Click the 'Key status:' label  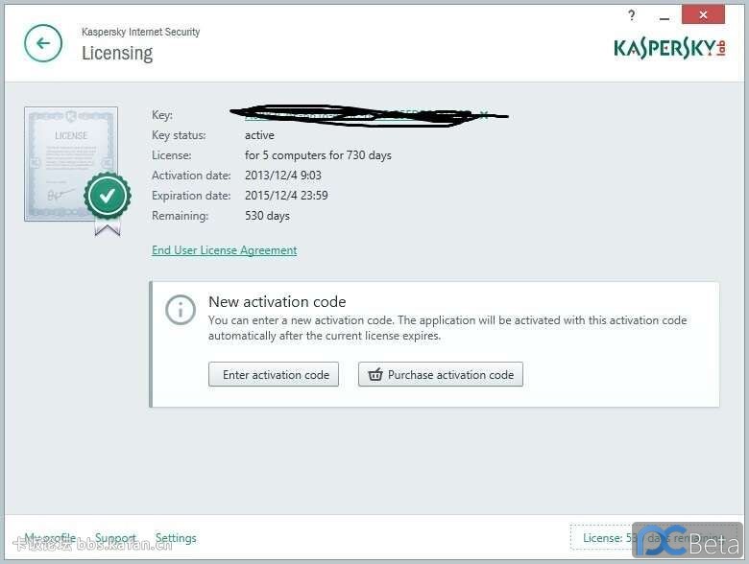pyautogui.click(x=179, y=135)
